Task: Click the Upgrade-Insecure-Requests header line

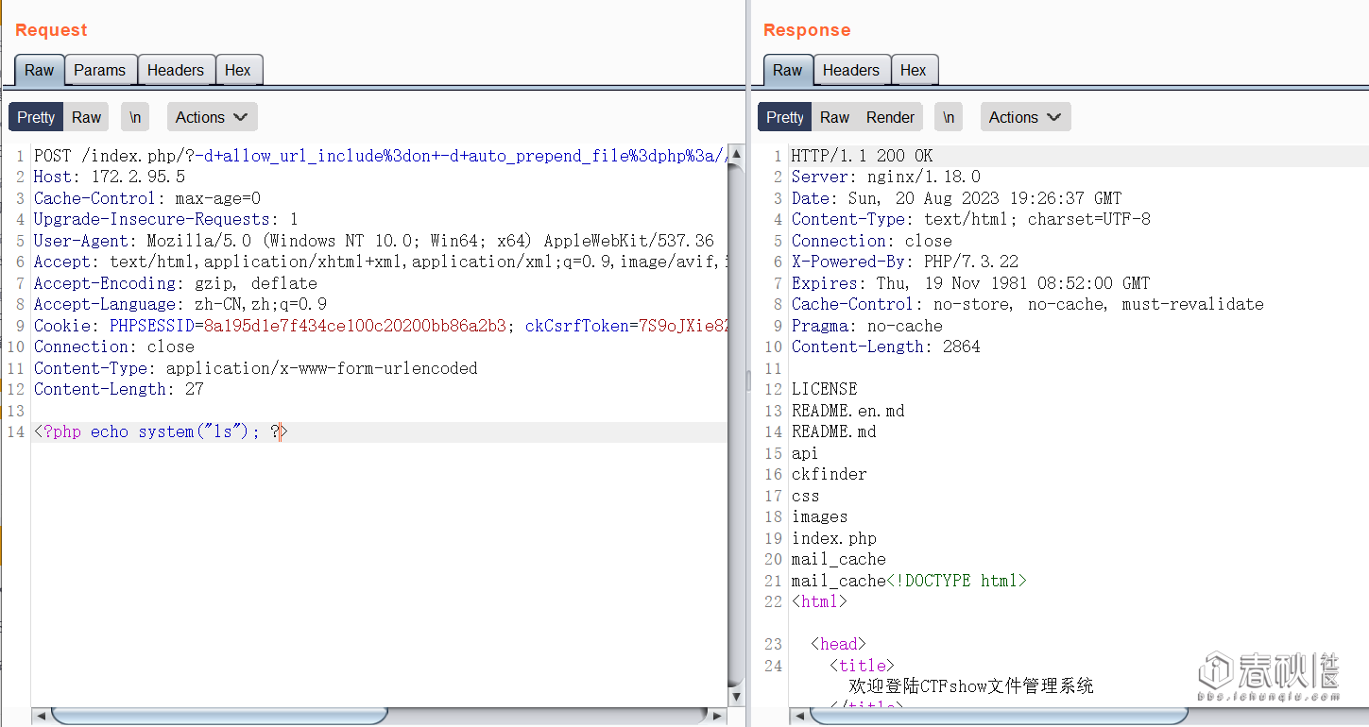Action: tap(166, 219)
